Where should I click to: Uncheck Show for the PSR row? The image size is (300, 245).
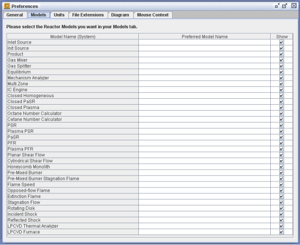282,125
